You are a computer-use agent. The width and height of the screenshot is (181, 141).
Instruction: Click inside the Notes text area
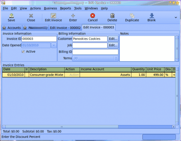point(147,49)
